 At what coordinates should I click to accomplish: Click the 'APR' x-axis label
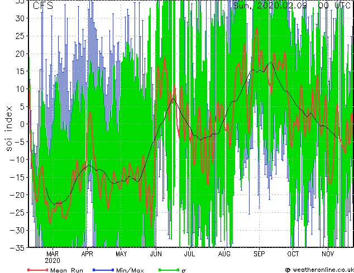coord(87,254)
